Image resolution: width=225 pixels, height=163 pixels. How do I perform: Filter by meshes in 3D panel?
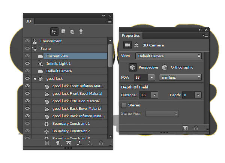pyautogui.click(x=63, y=31)
